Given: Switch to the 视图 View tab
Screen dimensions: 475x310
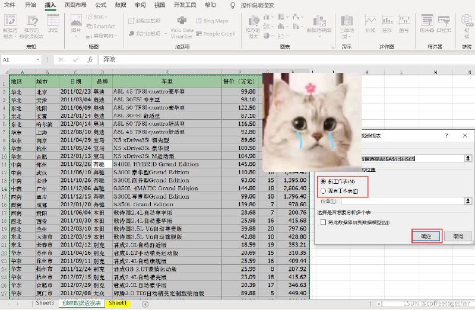Looking at the screenshot, I should click(x=160, y=5).
